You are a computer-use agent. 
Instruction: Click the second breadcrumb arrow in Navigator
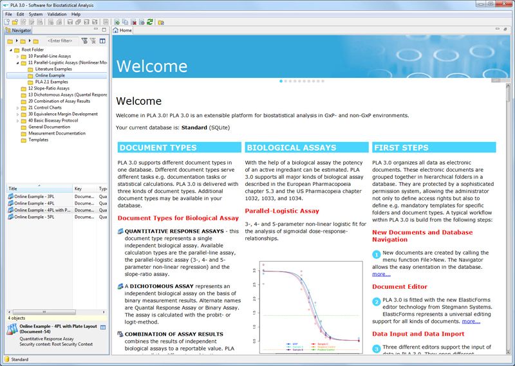tap(30, 41)
